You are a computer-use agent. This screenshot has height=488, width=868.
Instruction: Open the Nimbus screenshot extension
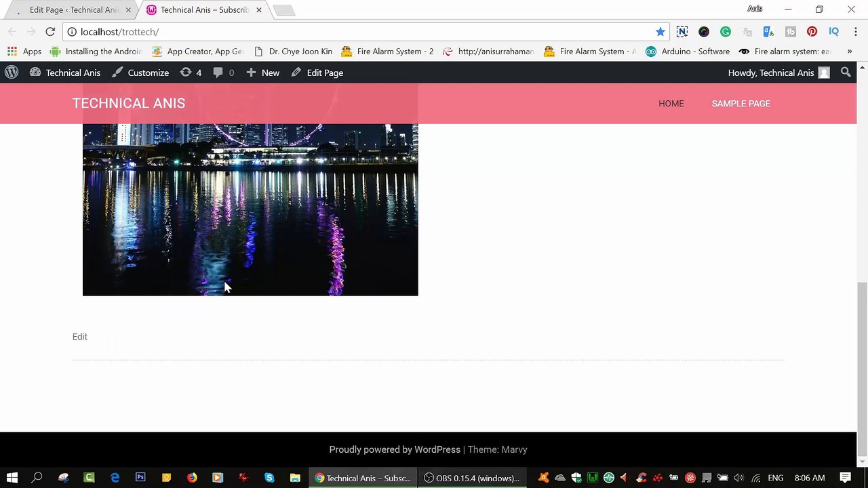682,32
